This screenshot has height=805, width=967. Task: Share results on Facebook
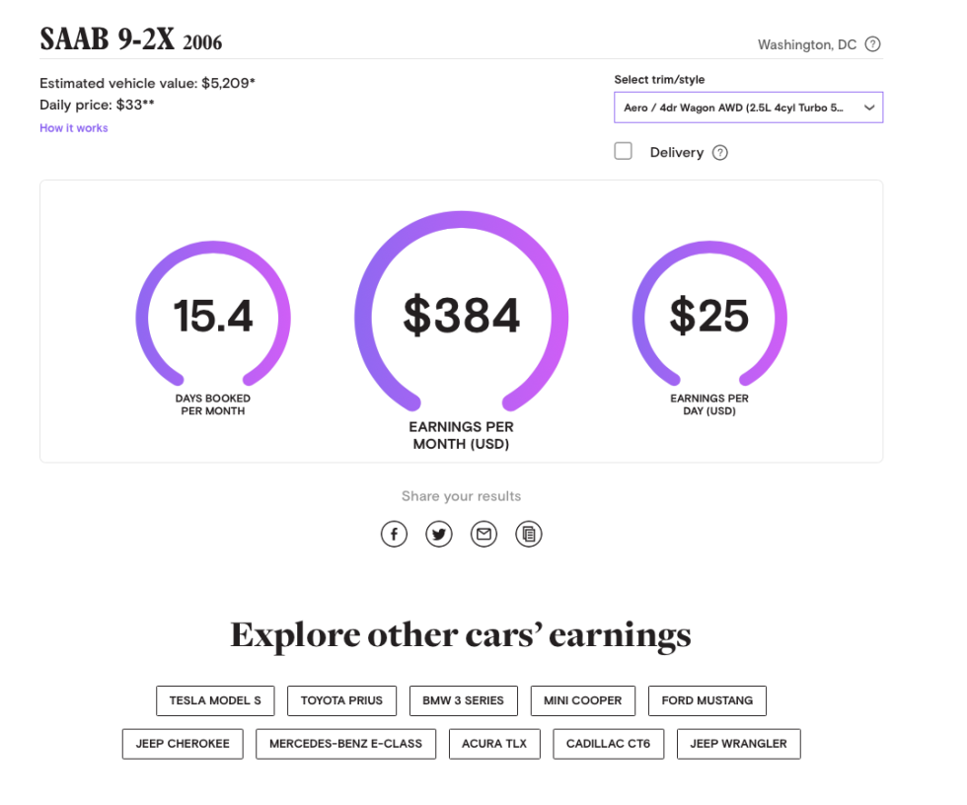coord(394,534)
